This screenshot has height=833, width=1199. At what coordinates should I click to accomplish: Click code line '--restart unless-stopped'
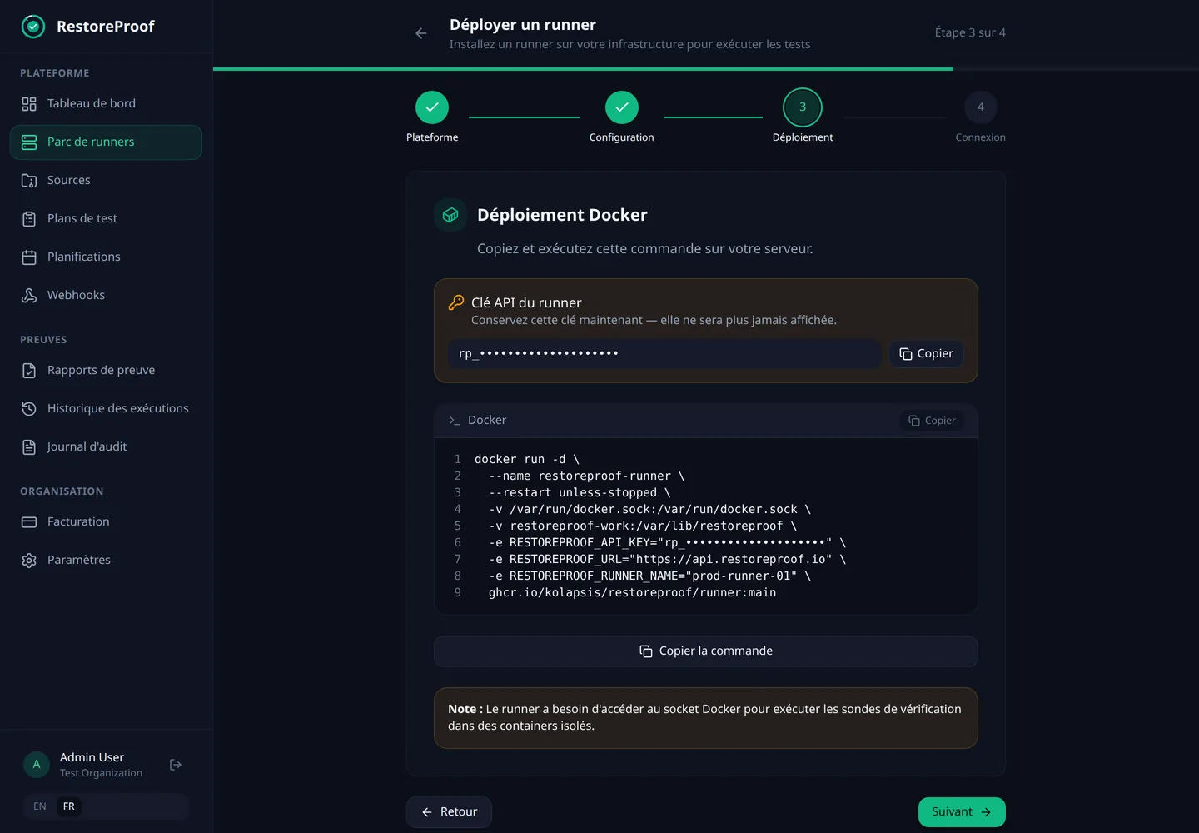580,493
